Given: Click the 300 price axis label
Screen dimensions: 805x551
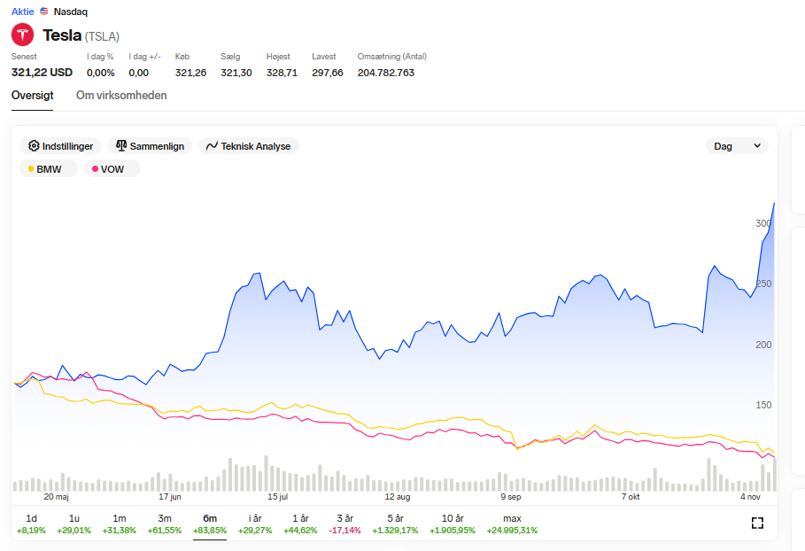Looking at the screenshot, I should click(x=763, y=223).
